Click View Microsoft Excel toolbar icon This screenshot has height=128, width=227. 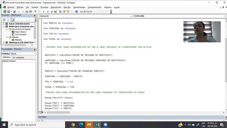[x=5, y=11]
